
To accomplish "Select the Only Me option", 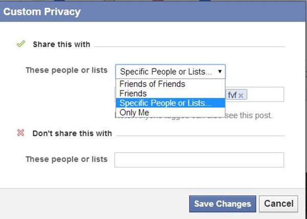I will point(134,112).
